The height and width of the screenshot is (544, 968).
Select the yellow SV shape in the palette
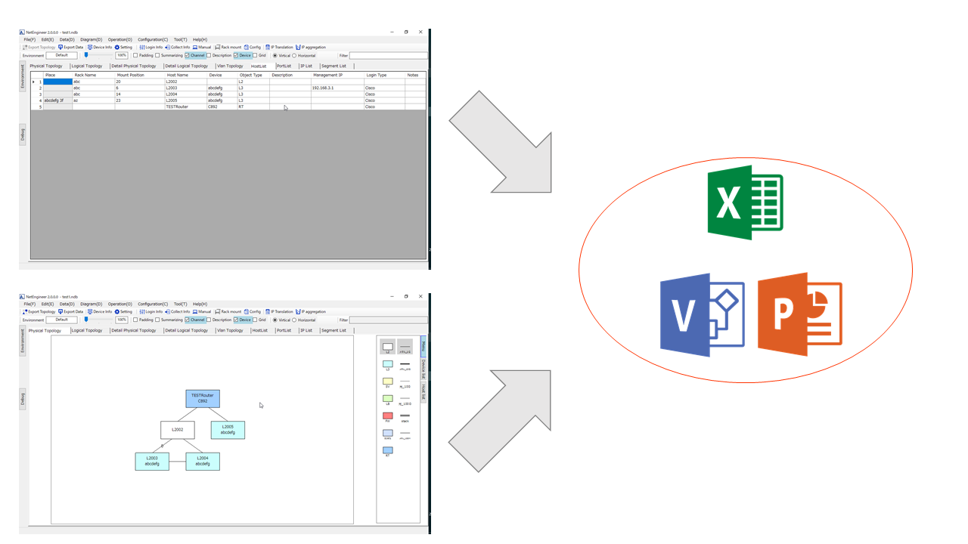point(387,382)
